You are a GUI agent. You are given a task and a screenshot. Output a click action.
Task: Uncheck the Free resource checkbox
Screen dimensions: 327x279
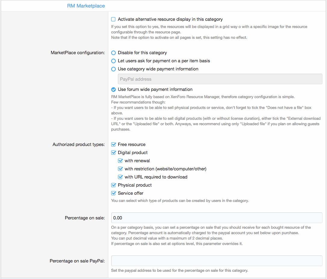point(113,144)
